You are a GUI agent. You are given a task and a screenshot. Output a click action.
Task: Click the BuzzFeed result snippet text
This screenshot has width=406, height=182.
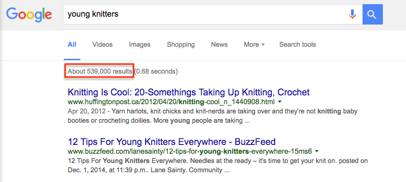[x=217, y=166]
